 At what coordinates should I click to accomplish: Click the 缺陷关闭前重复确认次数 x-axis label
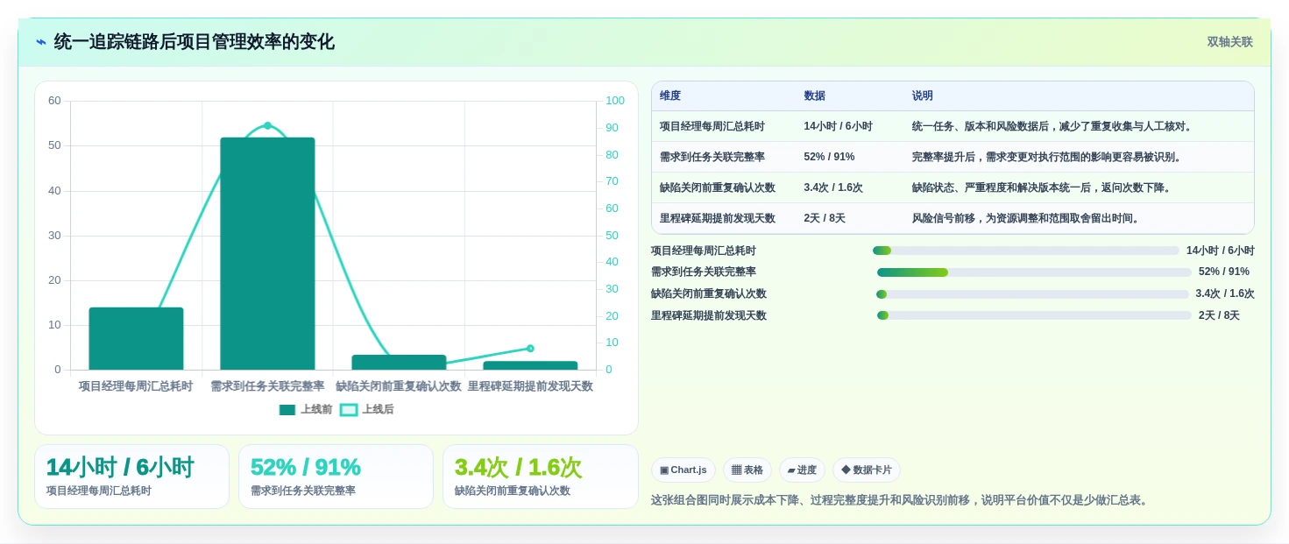[399, 386]
